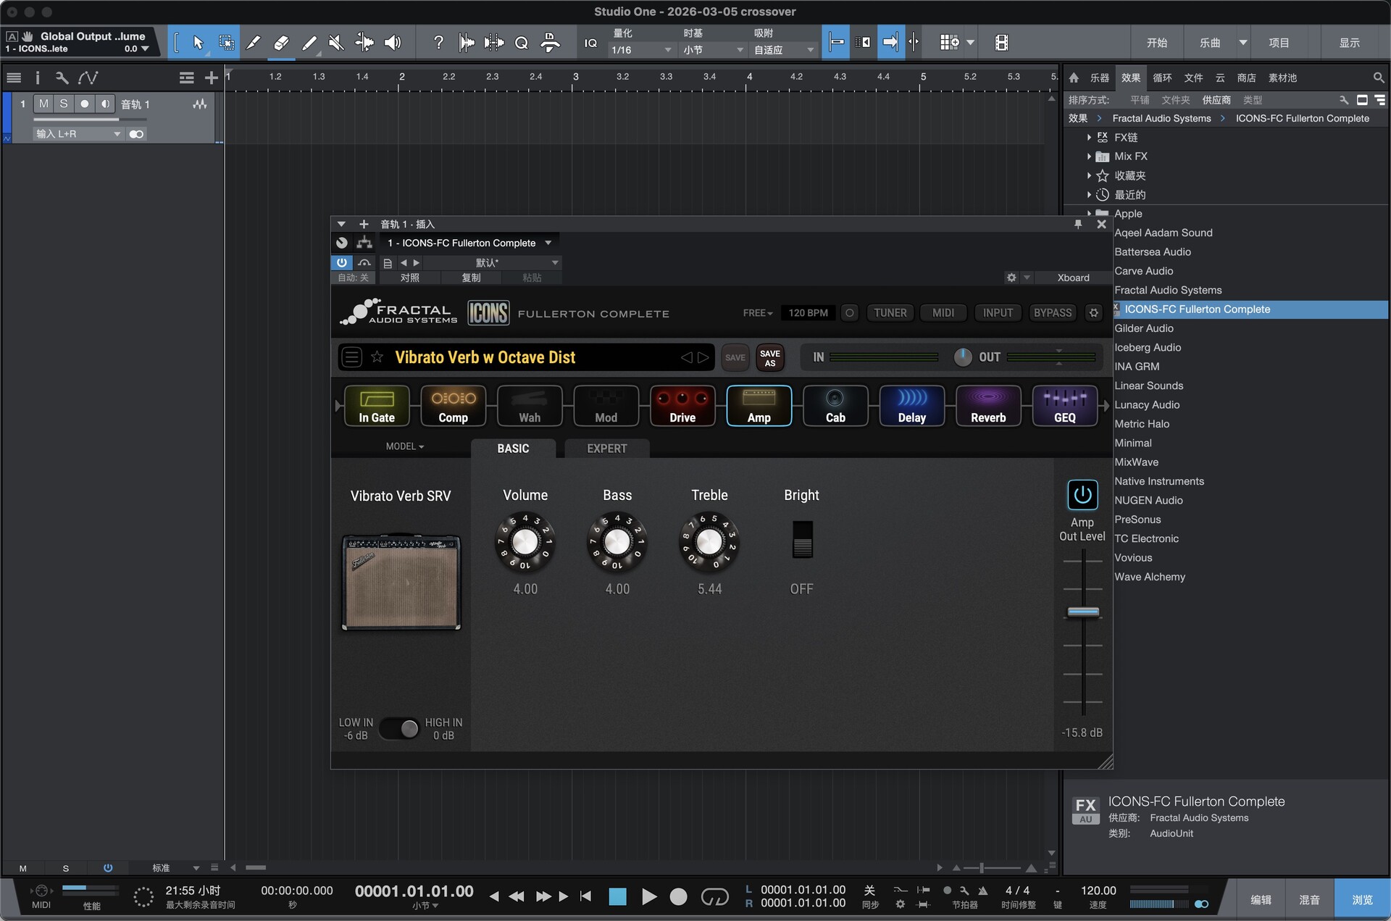The image size is (1391, 921).
Task: Open the Drive effect block
Action: (682, 406)
